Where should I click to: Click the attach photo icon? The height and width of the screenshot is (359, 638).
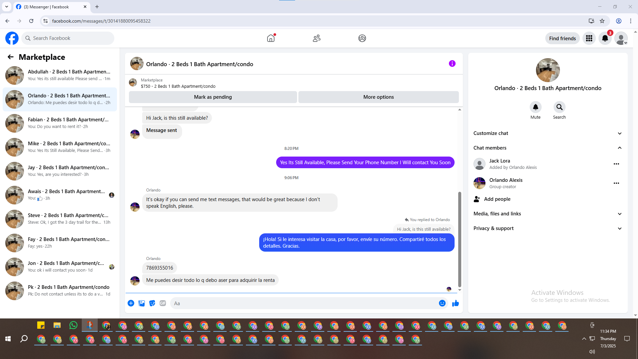point(142,303)
